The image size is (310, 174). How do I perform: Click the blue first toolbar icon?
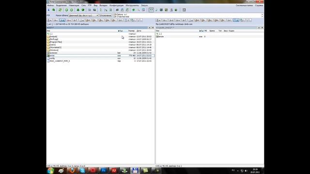[48, 10]
